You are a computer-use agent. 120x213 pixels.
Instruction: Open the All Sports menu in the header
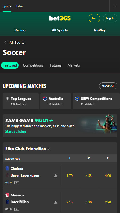click(x=60, y=30)
